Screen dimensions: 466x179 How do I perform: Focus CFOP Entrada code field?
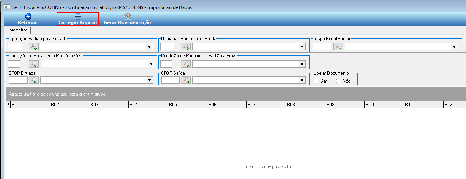[18, 80]
